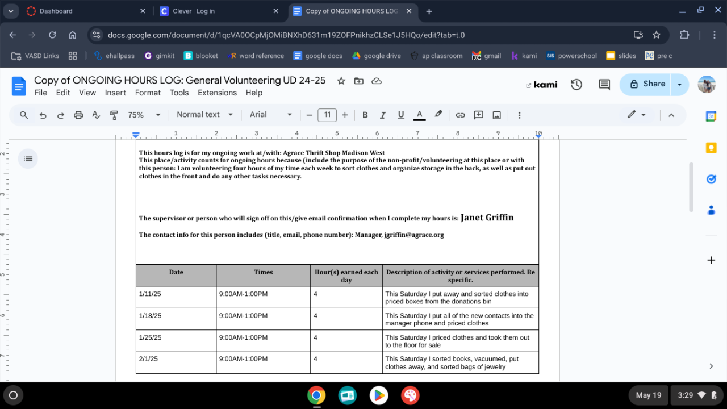Select the paint format tool

(x=114, y=115)
